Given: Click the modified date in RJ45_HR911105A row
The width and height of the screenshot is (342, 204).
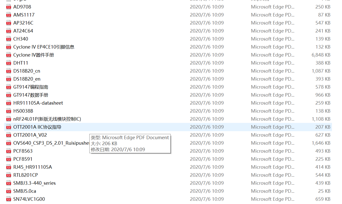Looking at the screenshot, I should click(207, 167).
